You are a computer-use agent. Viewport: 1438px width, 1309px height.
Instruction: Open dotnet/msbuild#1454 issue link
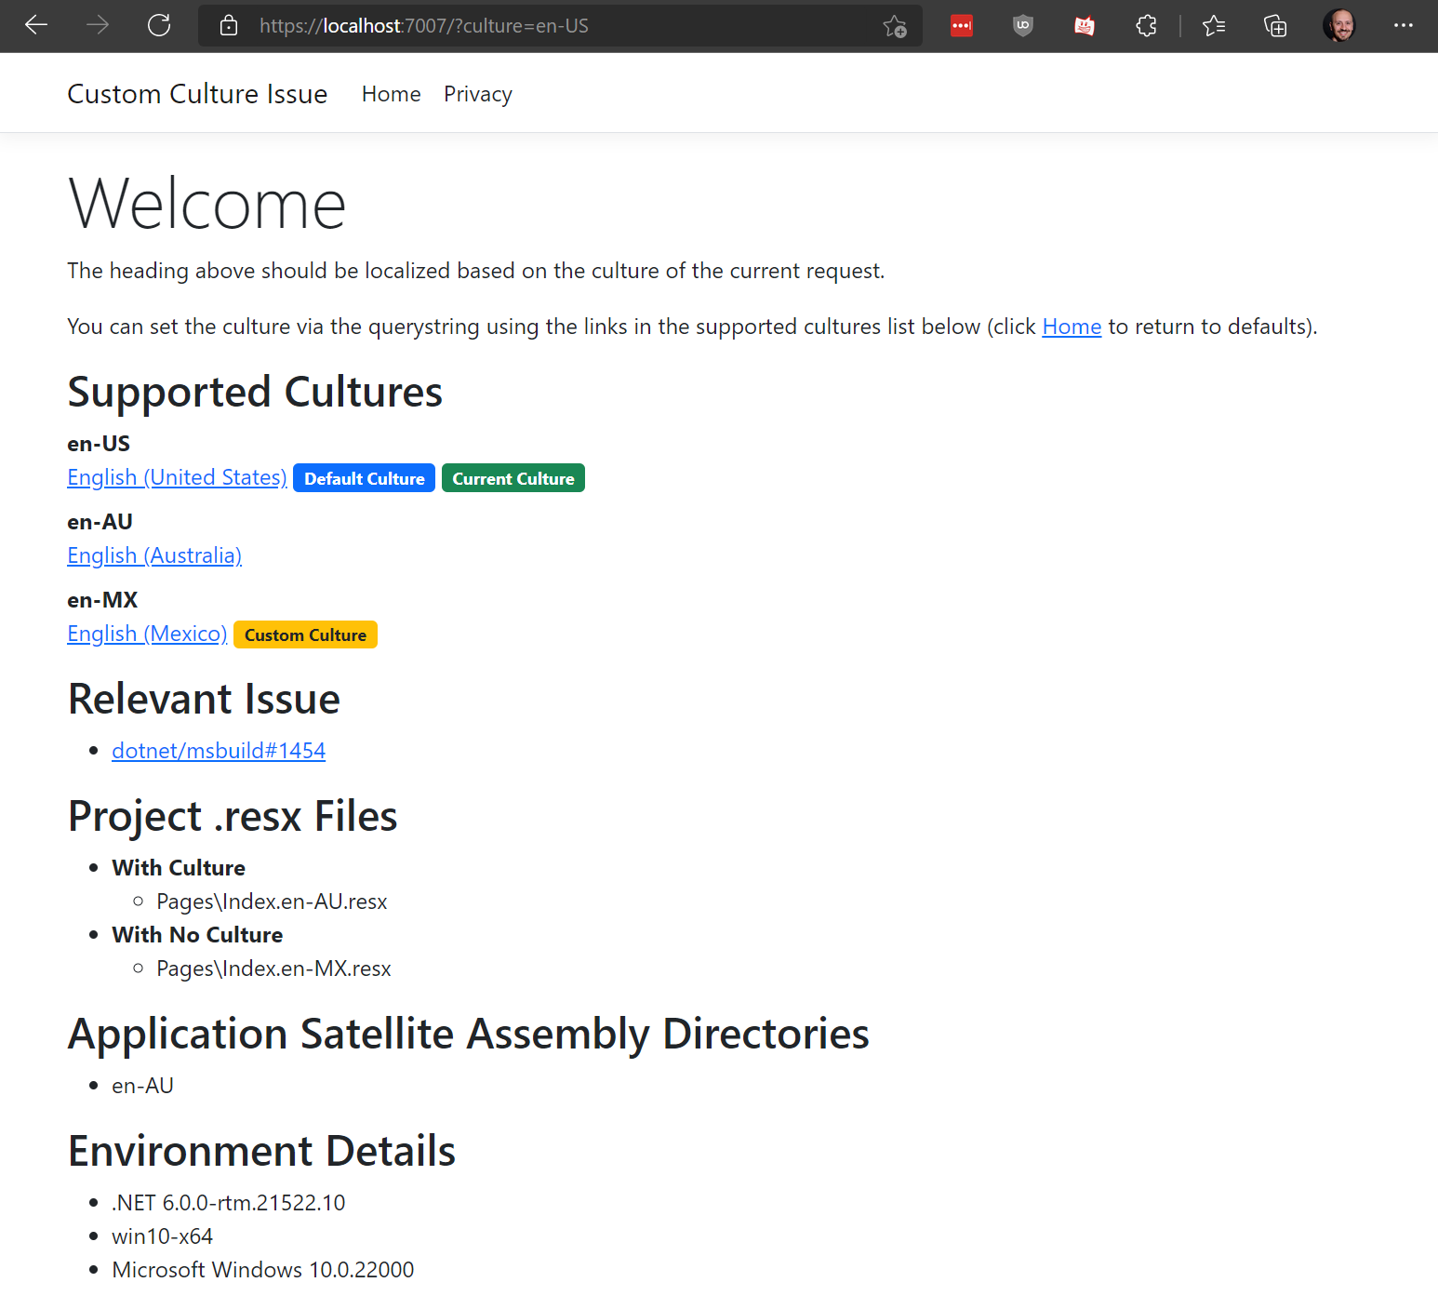(219, 751)
